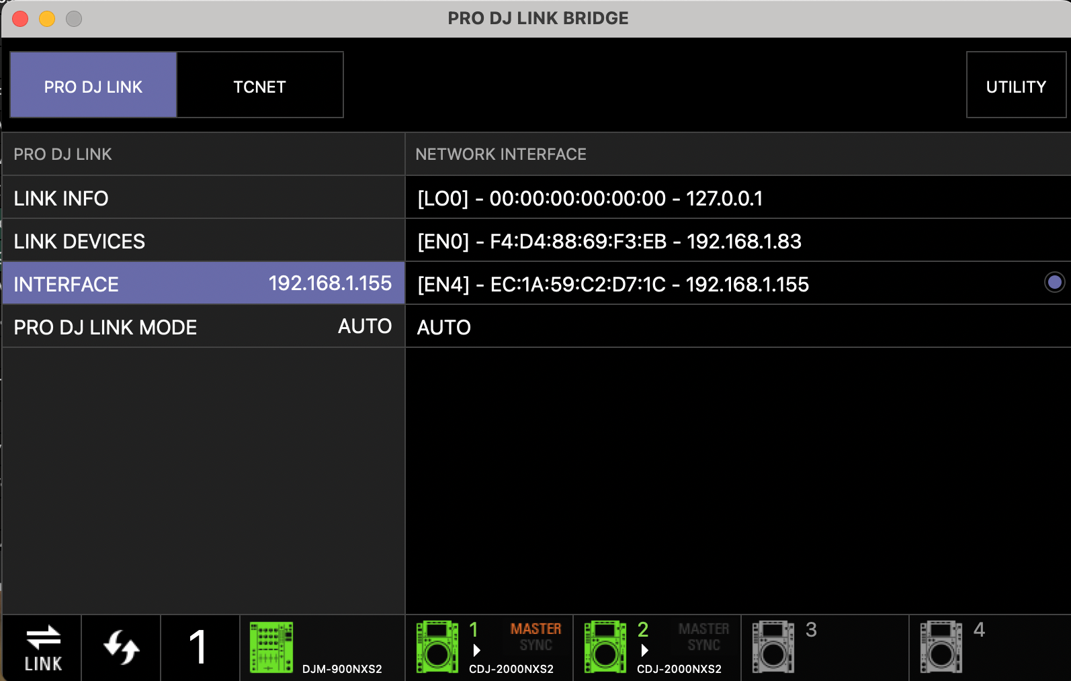Open the LINK DEVICES section
Viewport: 1071px width, 681px height.
(203, 240)
